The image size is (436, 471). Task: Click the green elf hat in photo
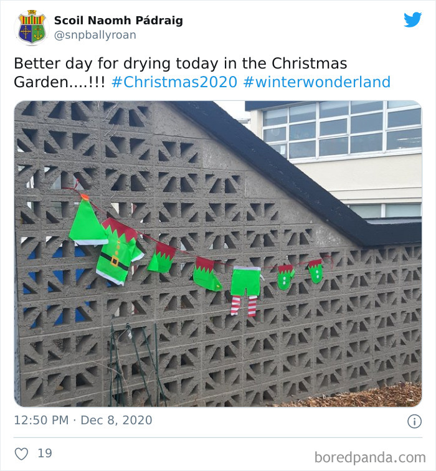(x=87, y=221)
